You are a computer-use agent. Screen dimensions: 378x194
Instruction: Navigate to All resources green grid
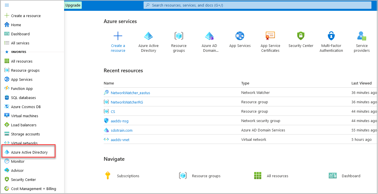click(258, 176)
